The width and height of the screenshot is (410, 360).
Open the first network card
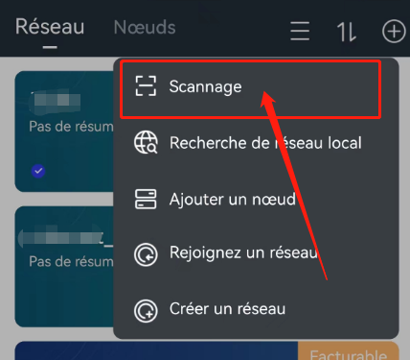(64, 132)
